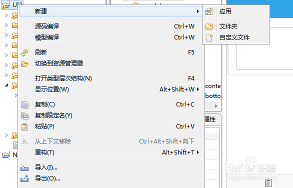Expand the second folder under UI project
The width and height of the screenshot is (293, 188).
[x=6, y=25]
